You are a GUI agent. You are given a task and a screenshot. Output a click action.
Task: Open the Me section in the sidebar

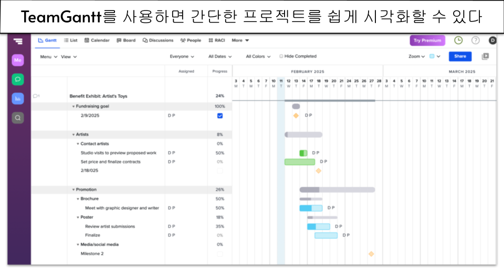click(x=18, y=60)
